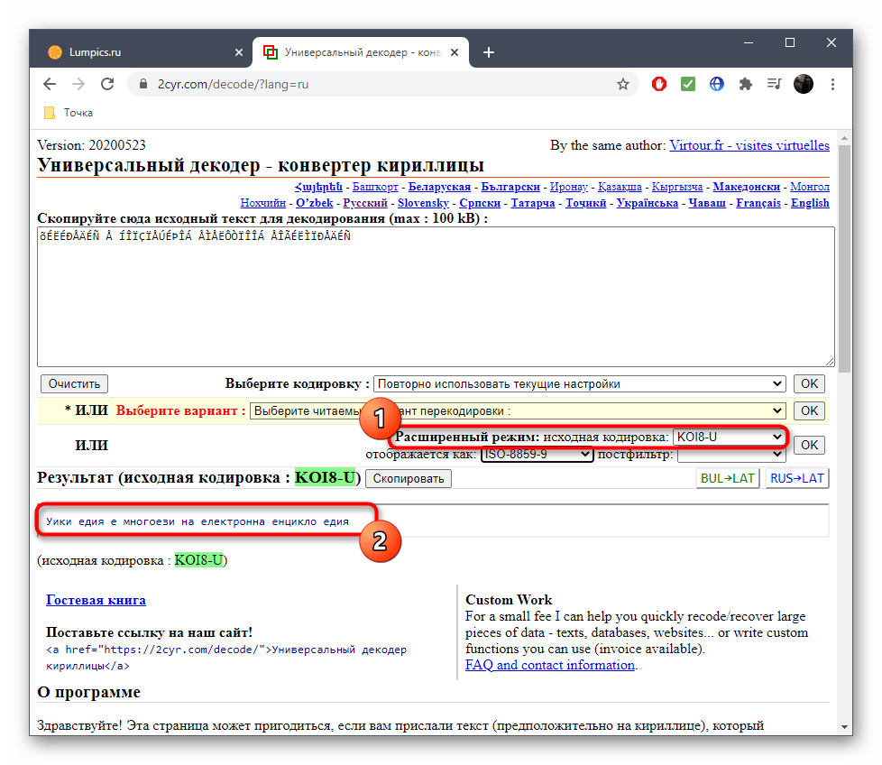
Task: Reload the page with refresh icon
Action: coord(107,84)
